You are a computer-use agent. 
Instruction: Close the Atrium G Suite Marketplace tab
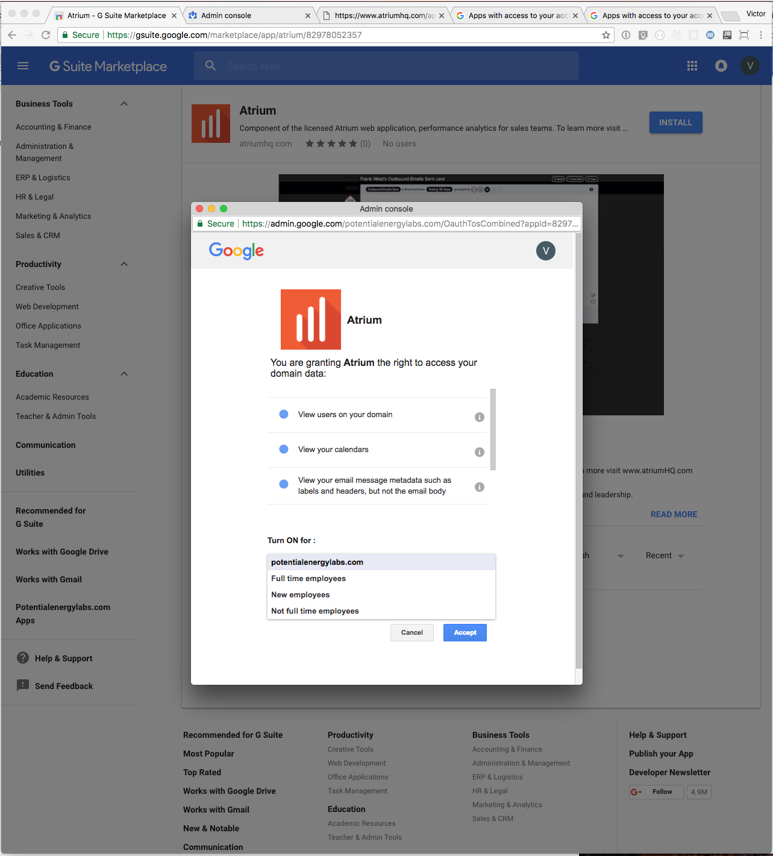(x=174, y=16)
